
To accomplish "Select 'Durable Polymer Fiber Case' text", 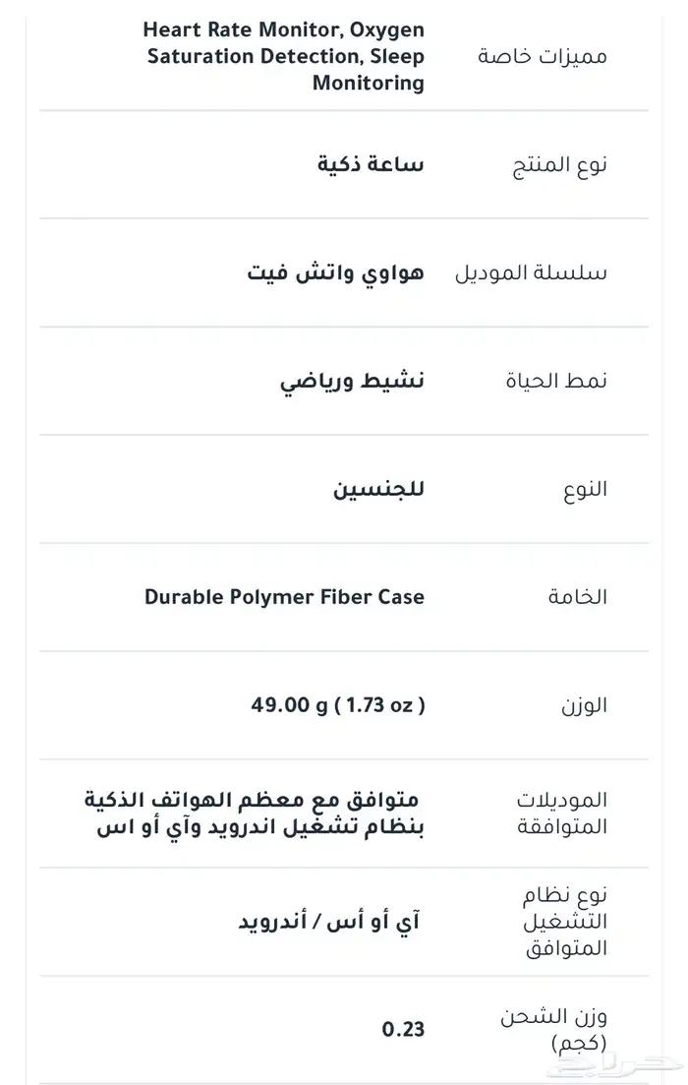I will pos(284,597).
